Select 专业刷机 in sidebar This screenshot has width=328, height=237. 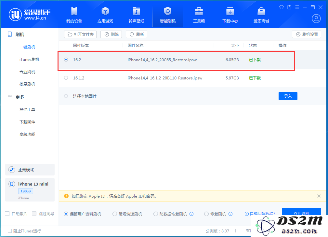pos(27,72)
